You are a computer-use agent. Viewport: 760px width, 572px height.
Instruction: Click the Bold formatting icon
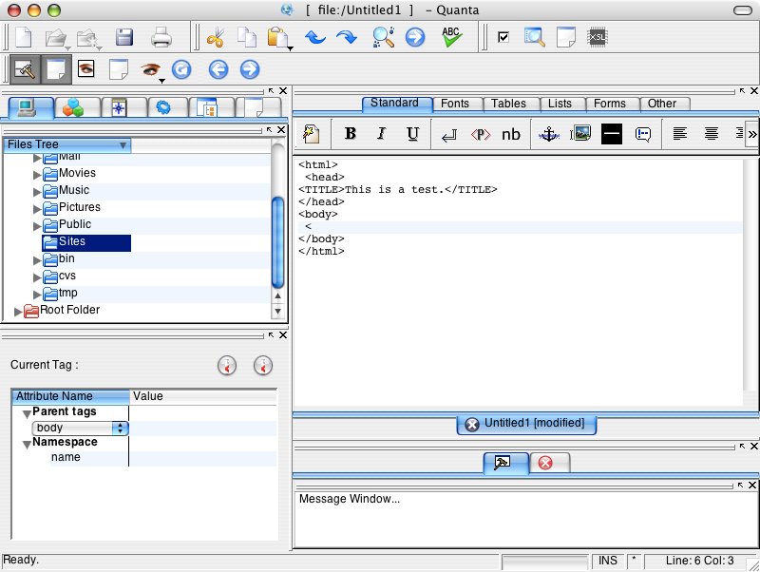(x=350, y=133)
